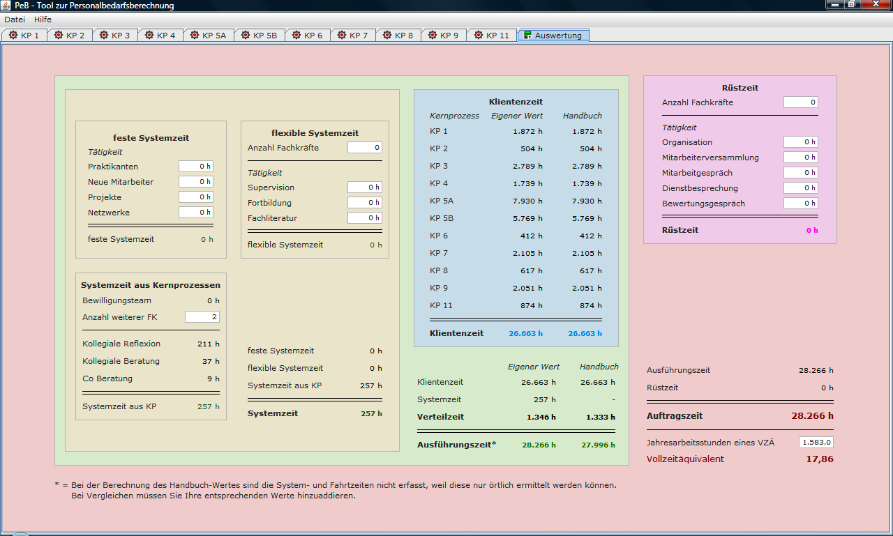Click the gear icon on the KP 5A tab
The image size is (893, 536).
(195, 36)
